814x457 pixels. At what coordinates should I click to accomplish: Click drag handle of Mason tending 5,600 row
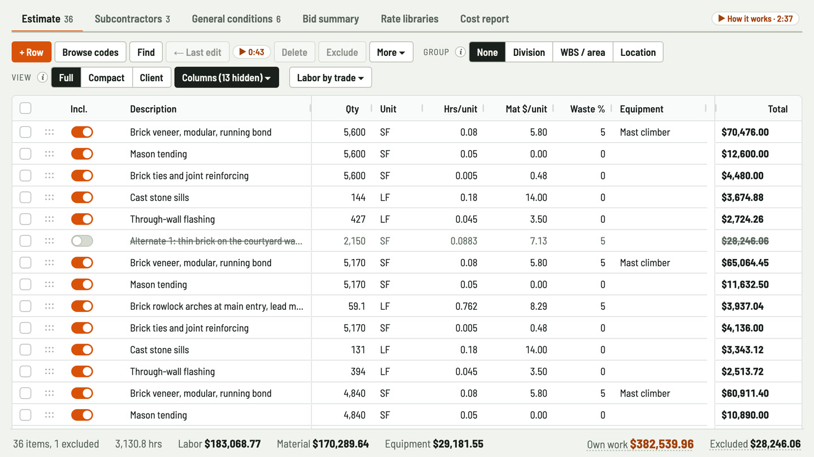click(x=49, y=154)
